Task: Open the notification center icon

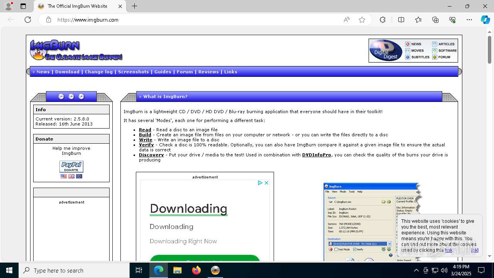Action: [x=481, y=270]
